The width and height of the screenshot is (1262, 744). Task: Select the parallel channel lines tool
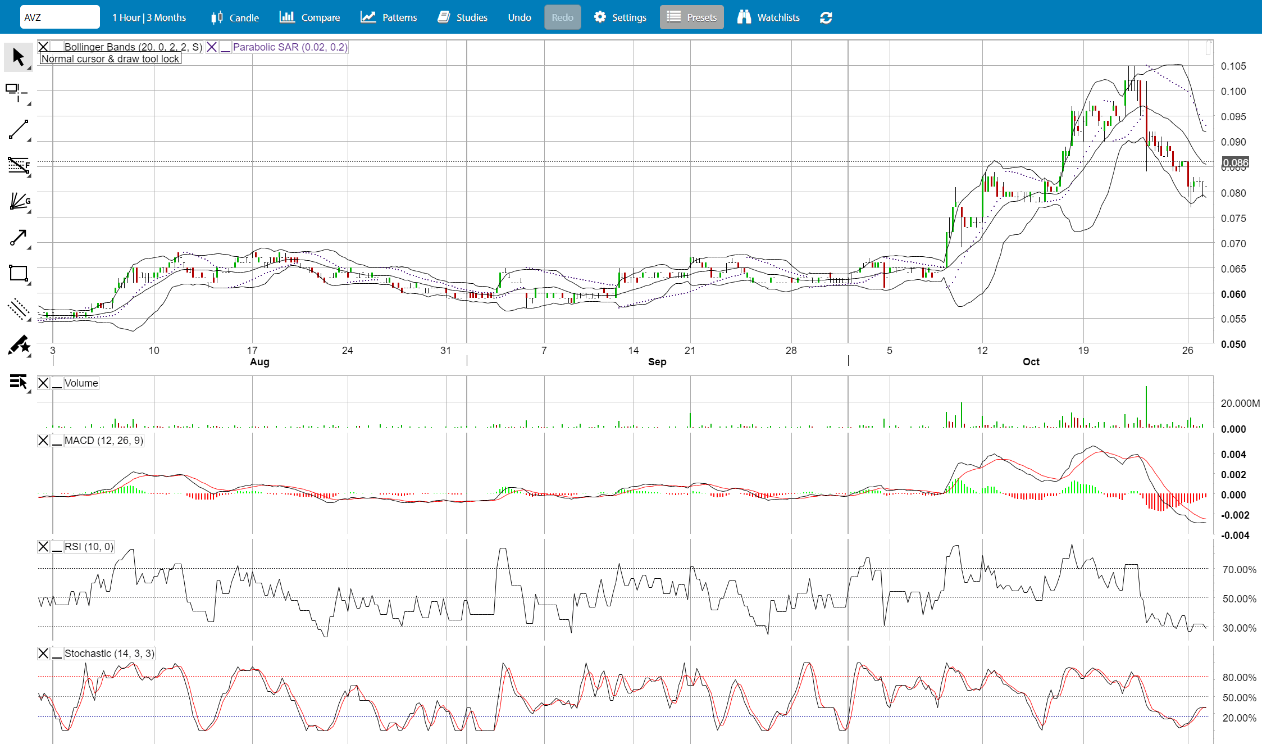click(x=19, y=310)
